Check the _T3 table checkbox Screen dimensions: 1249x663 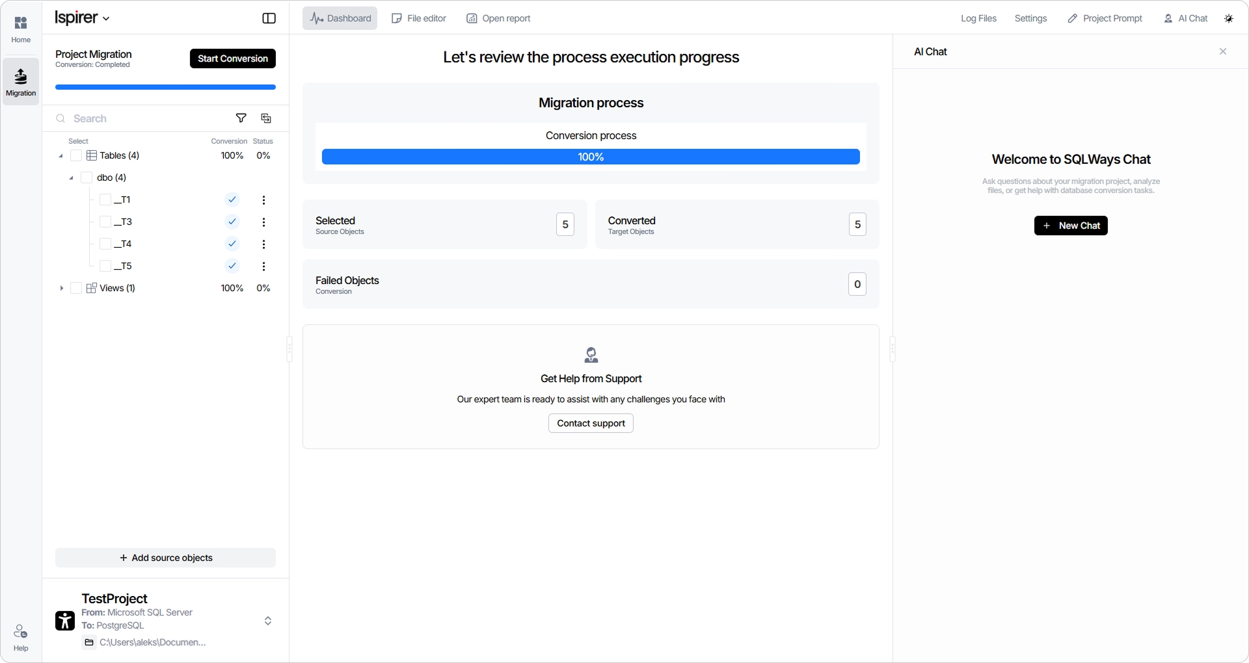105,222
